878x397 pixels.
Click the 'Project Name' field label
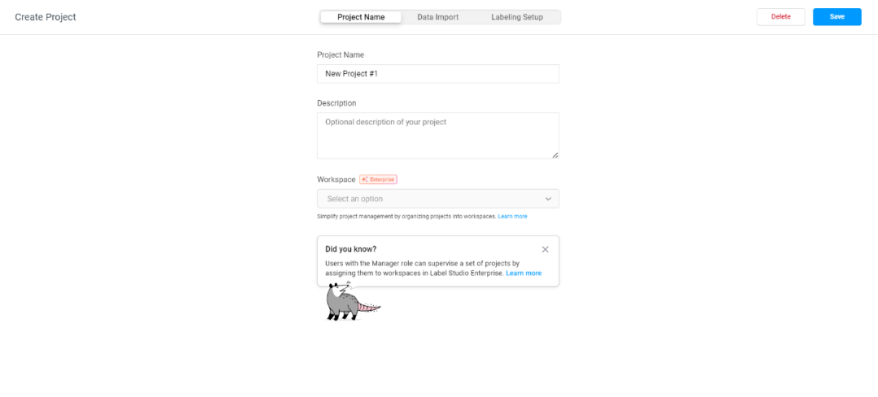pos(341,55)
